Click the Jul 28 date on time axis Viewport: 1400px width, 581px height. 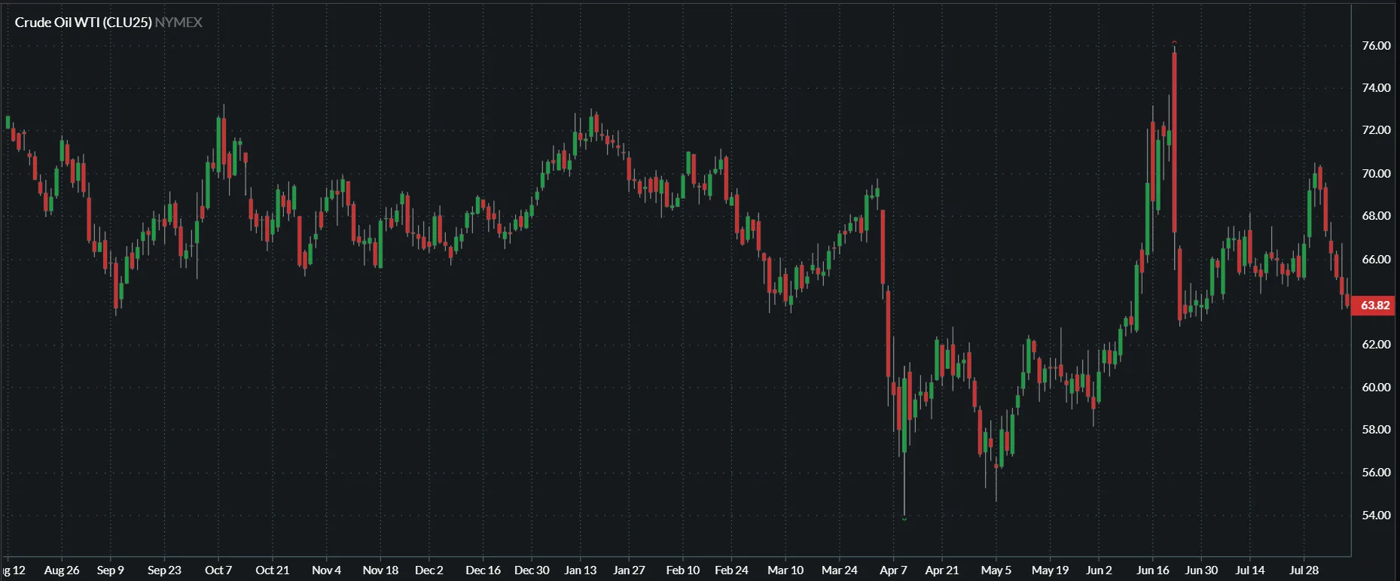1304,570
